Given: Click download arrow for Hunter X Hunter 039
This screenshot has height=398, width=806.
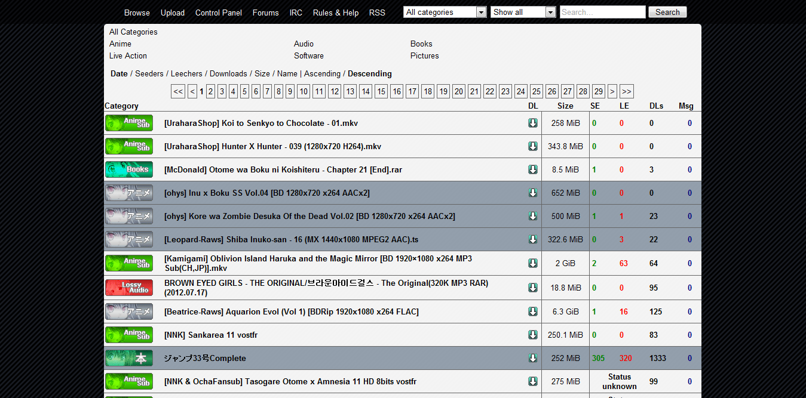Looking at the screenshot, I should [x=532, y=146].
